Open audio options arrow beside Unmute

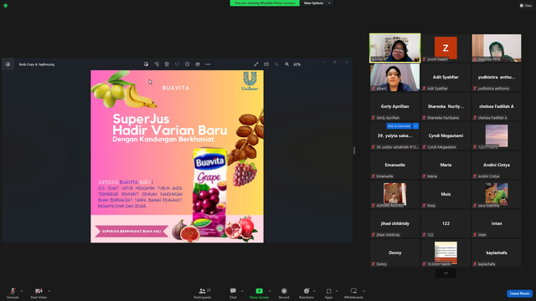[x=22, y=291]
